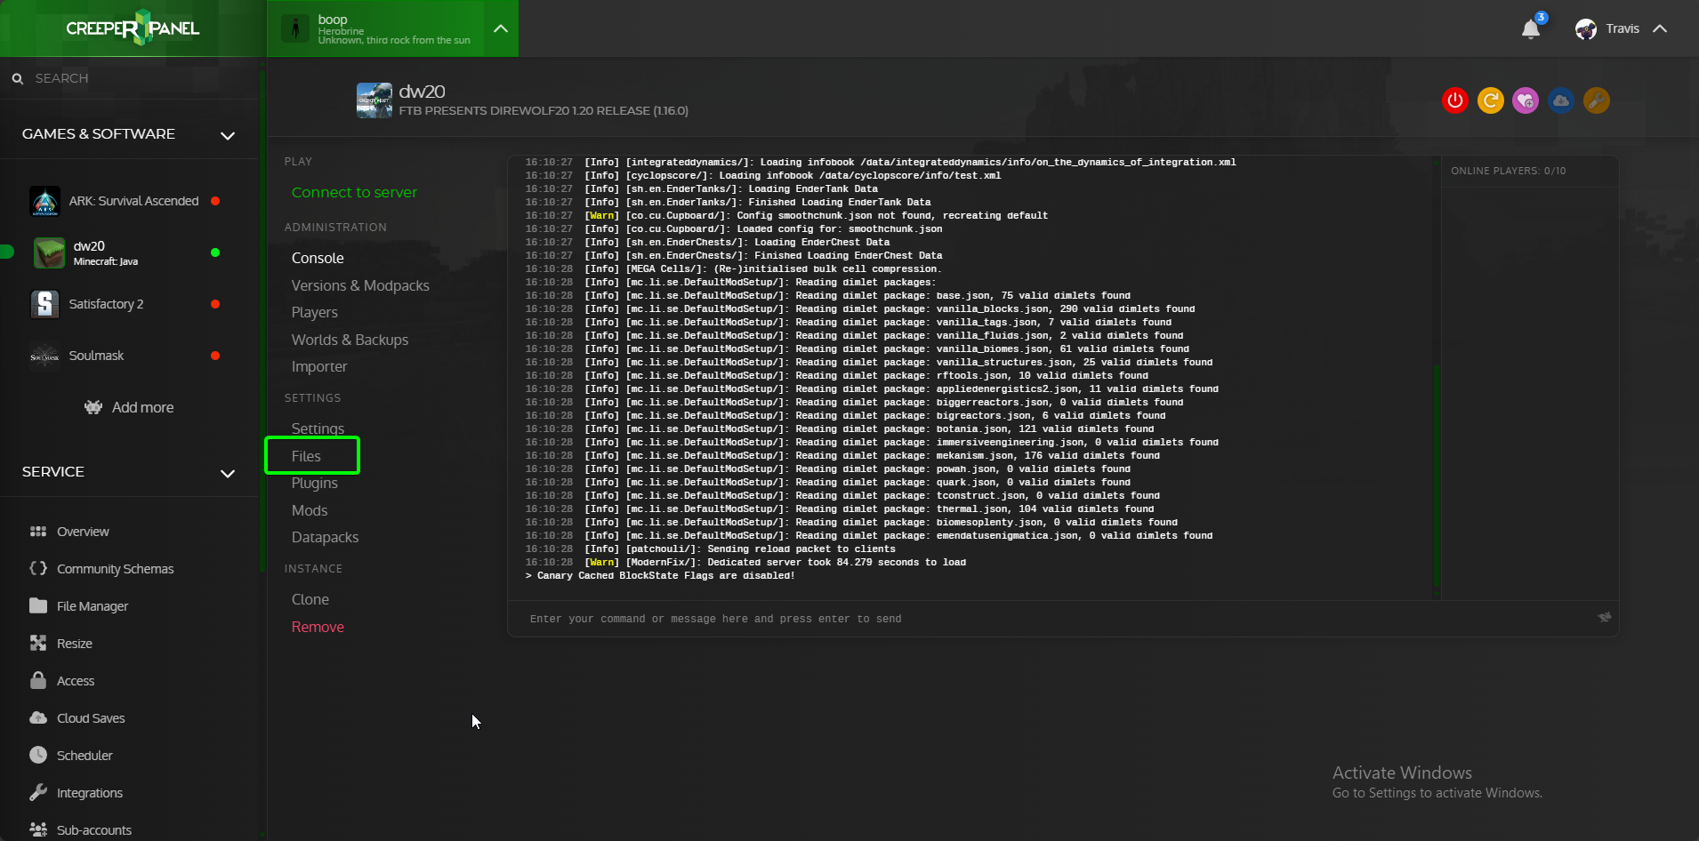Open the Settings page
This screenshot has width=1699, height=841.
tap(318, 429)
